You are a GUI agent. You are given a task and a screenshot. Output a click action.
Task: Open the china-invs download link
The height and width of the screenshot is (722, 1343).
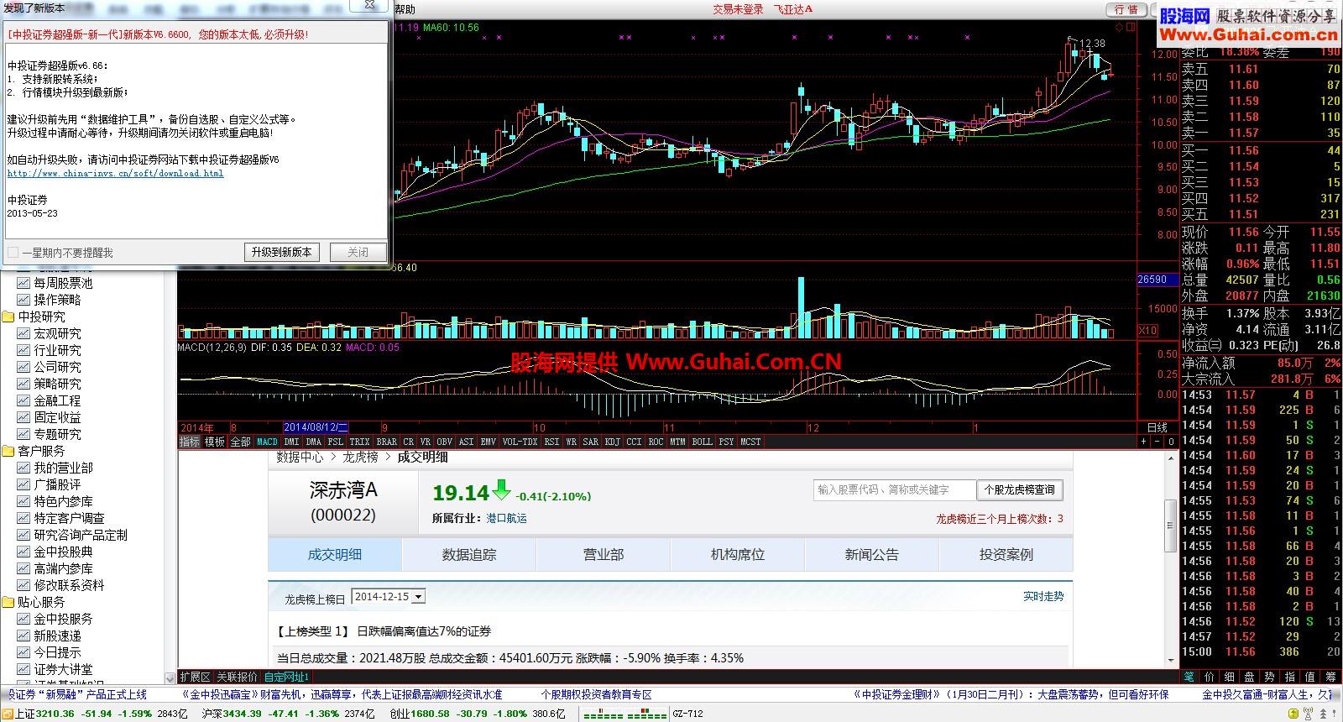[x=116, y=174]
